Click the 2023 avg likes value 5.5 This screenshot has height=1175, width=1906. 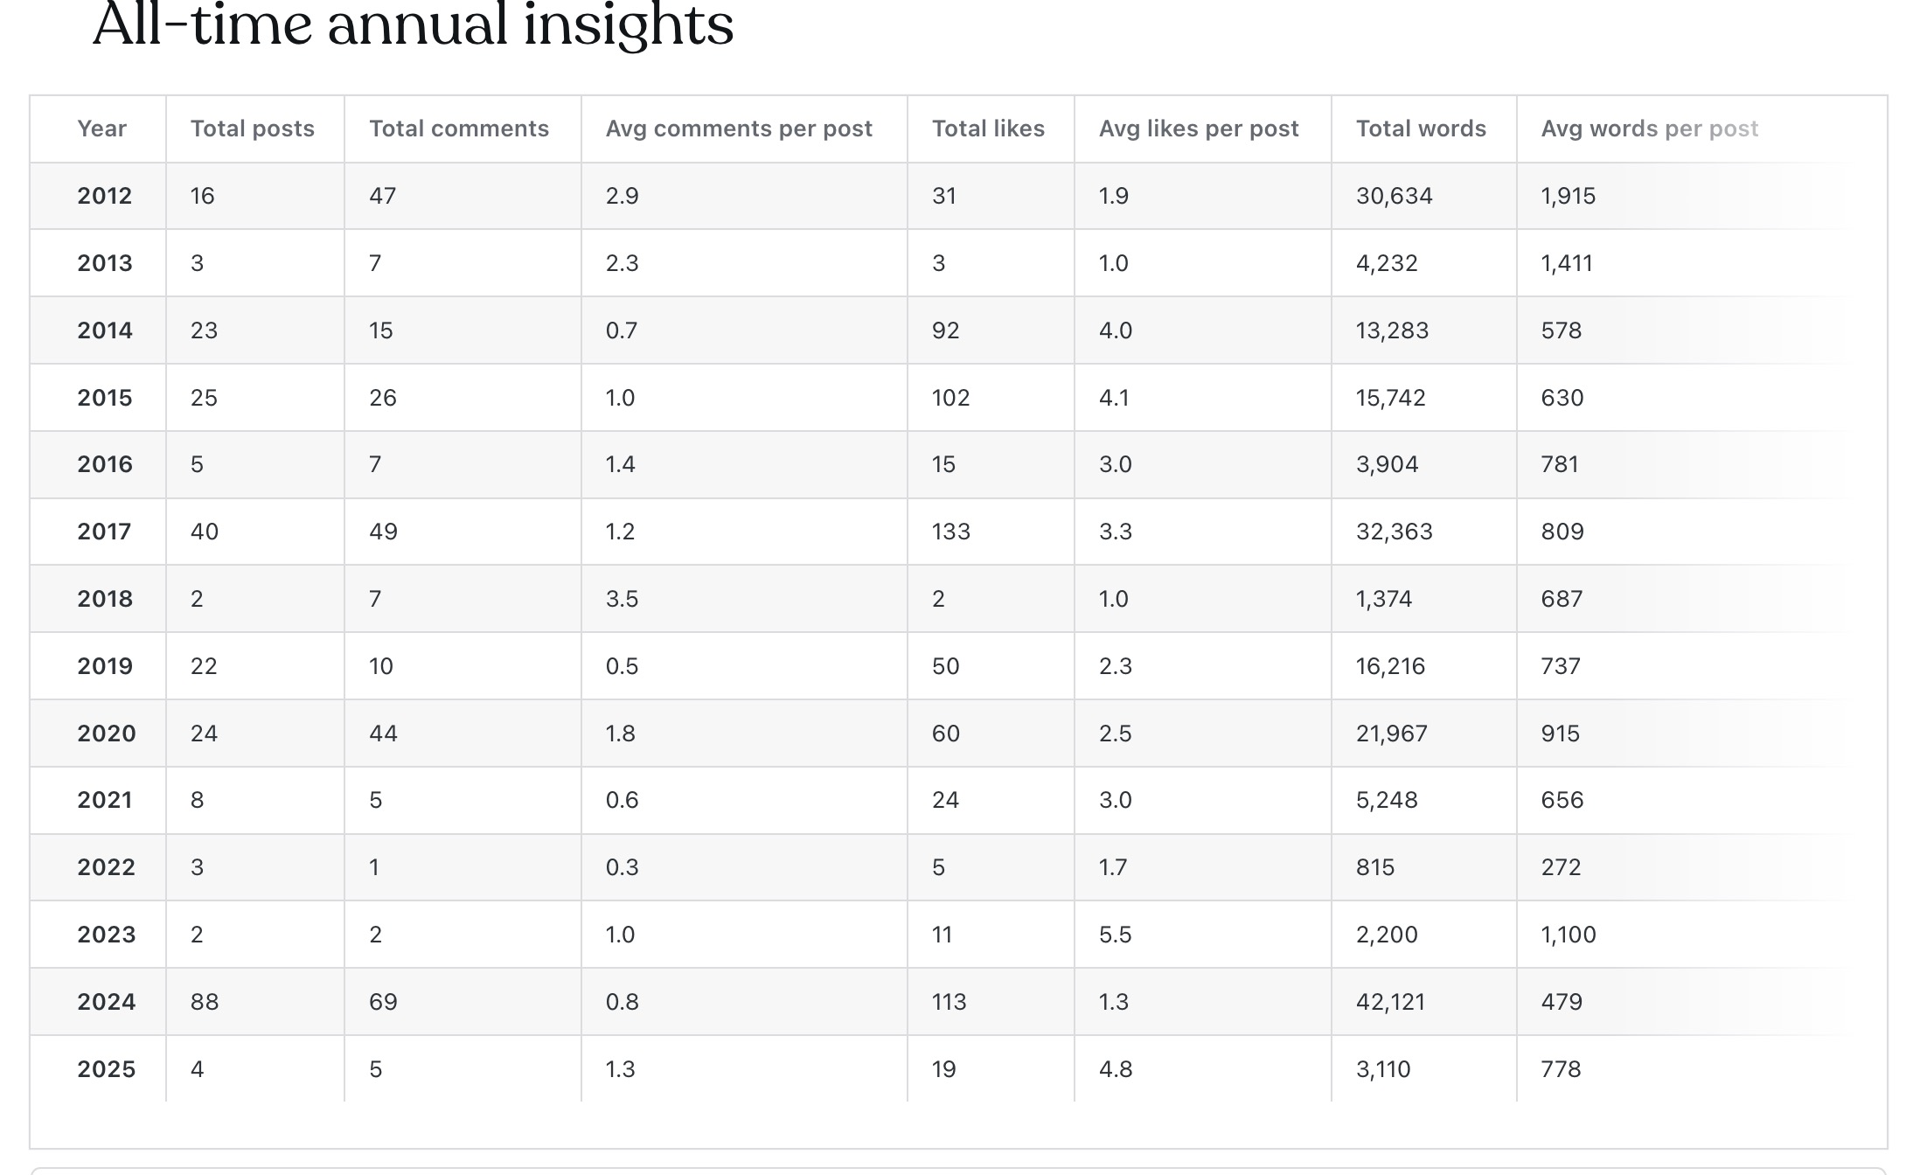1115,935
